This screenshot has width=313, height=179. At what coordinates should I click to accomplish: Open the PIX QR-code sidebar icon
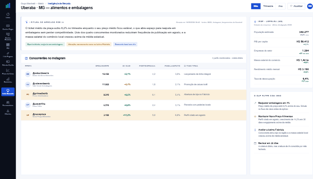click(8, 46)
